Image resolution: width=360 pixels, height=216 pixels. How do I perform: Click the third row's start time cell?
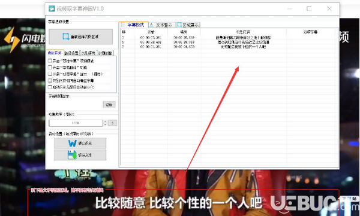point(151,47)
